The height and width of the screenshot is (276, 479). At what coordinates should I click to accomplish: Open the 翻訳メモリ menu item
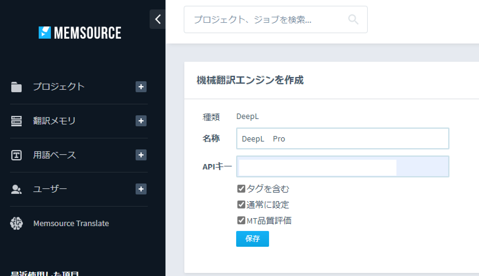click(54, 121)
